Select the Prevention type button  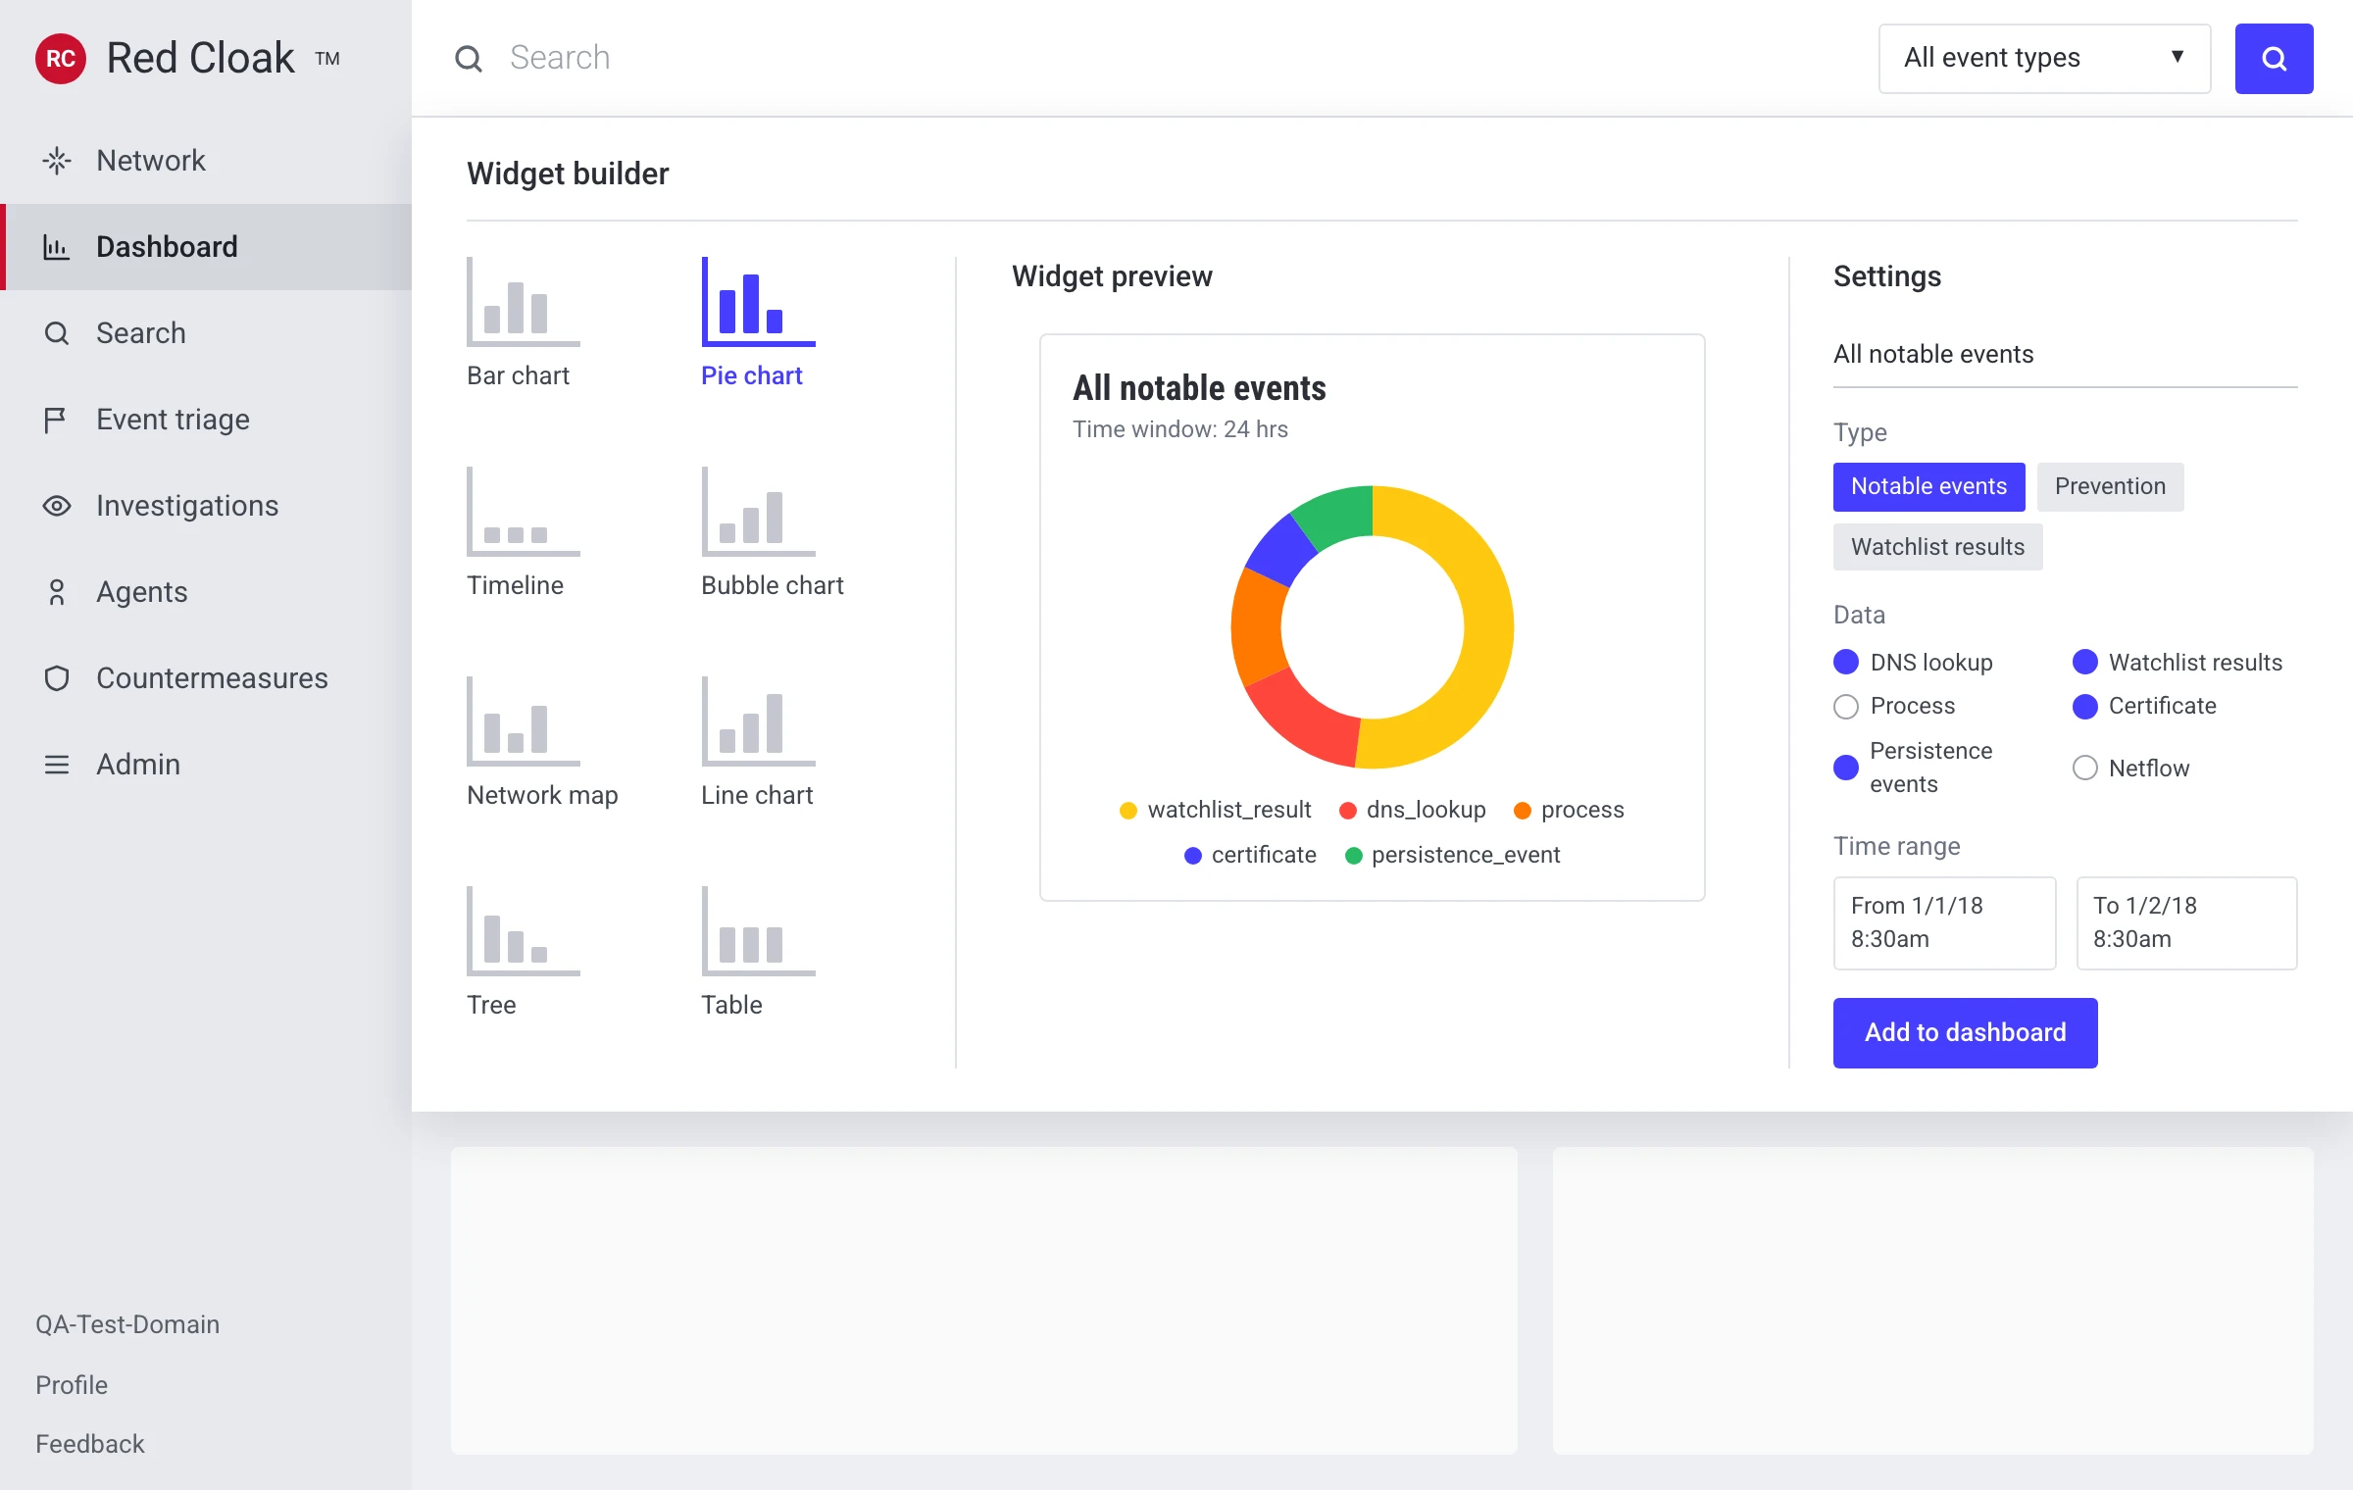(x=2110, y=486)
